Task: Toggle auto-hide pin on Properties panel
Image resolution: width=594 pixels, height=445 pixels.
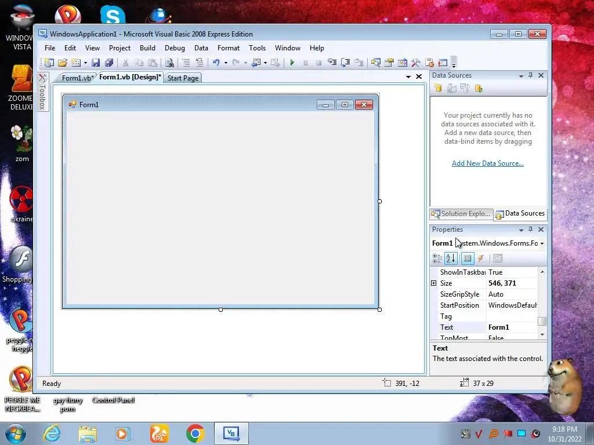Action: pos(530,229)
